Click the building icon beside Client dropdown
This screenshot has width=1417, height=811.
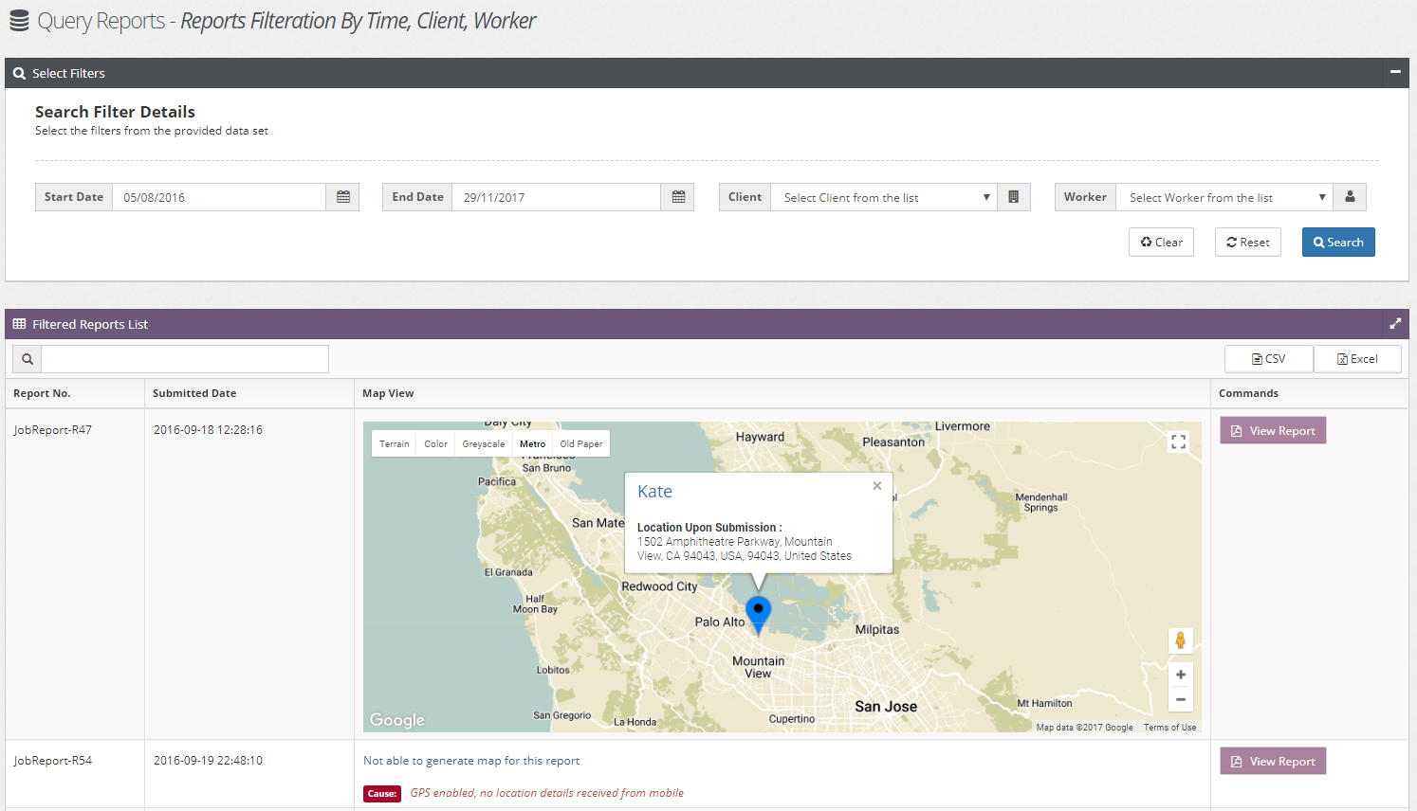[1013, 197]
